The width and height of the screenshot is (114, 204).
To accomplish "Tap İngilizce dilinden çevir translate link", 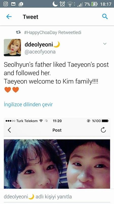I will coord(28,105).
